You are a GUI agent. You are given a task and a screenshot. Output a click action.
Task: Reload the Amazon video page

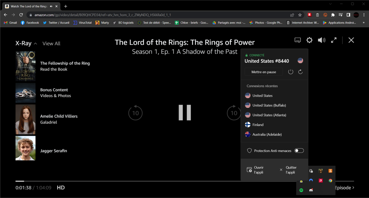coord(21,15)
